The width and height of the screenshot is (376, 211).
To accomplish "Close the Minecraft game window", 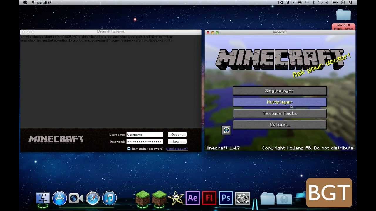I will 208,33.
